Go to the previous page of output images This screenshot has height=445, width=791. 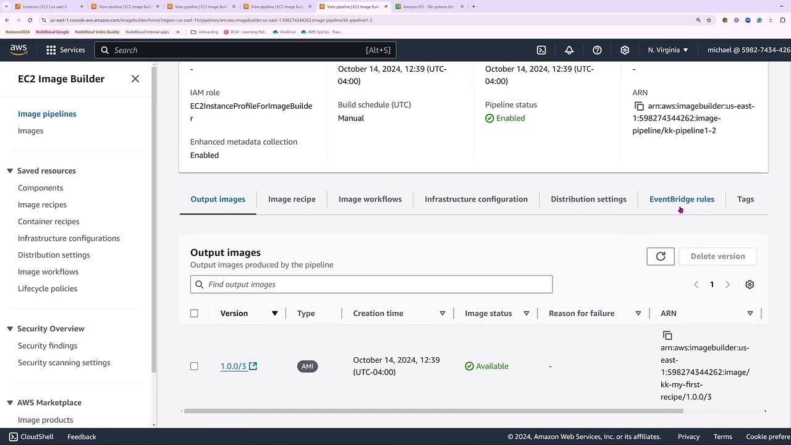click(696, 284)
